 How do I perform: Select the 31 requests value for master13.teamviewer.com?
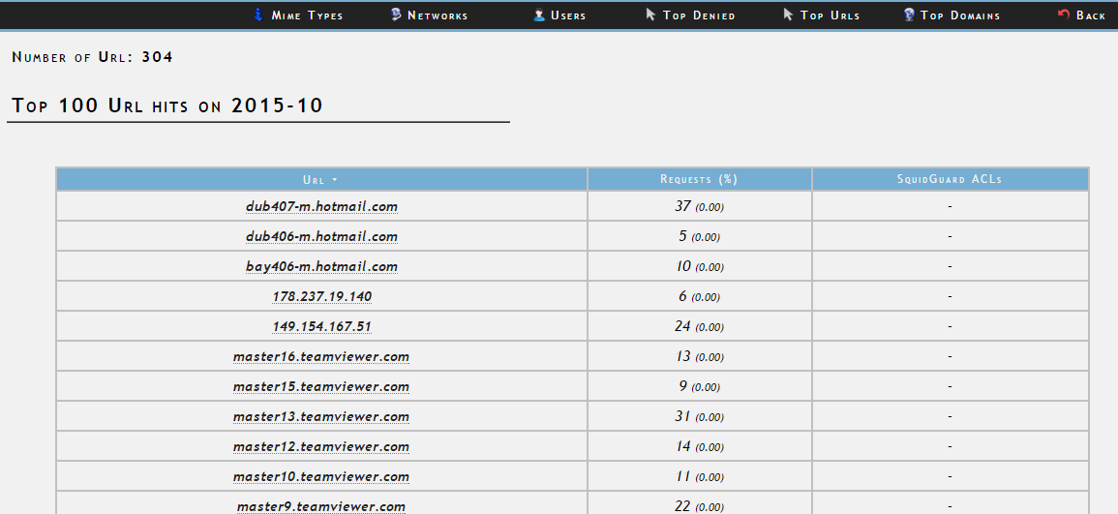[682, 415]
